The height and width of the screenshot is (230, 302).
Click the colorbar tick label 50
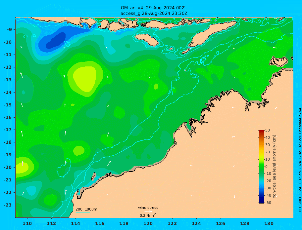[268, 131]
